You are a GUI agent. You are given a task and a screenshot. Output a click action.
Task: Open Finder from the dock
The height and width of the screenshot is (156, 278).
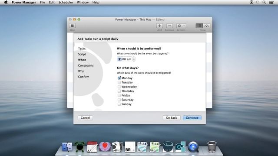pos(67,147)
